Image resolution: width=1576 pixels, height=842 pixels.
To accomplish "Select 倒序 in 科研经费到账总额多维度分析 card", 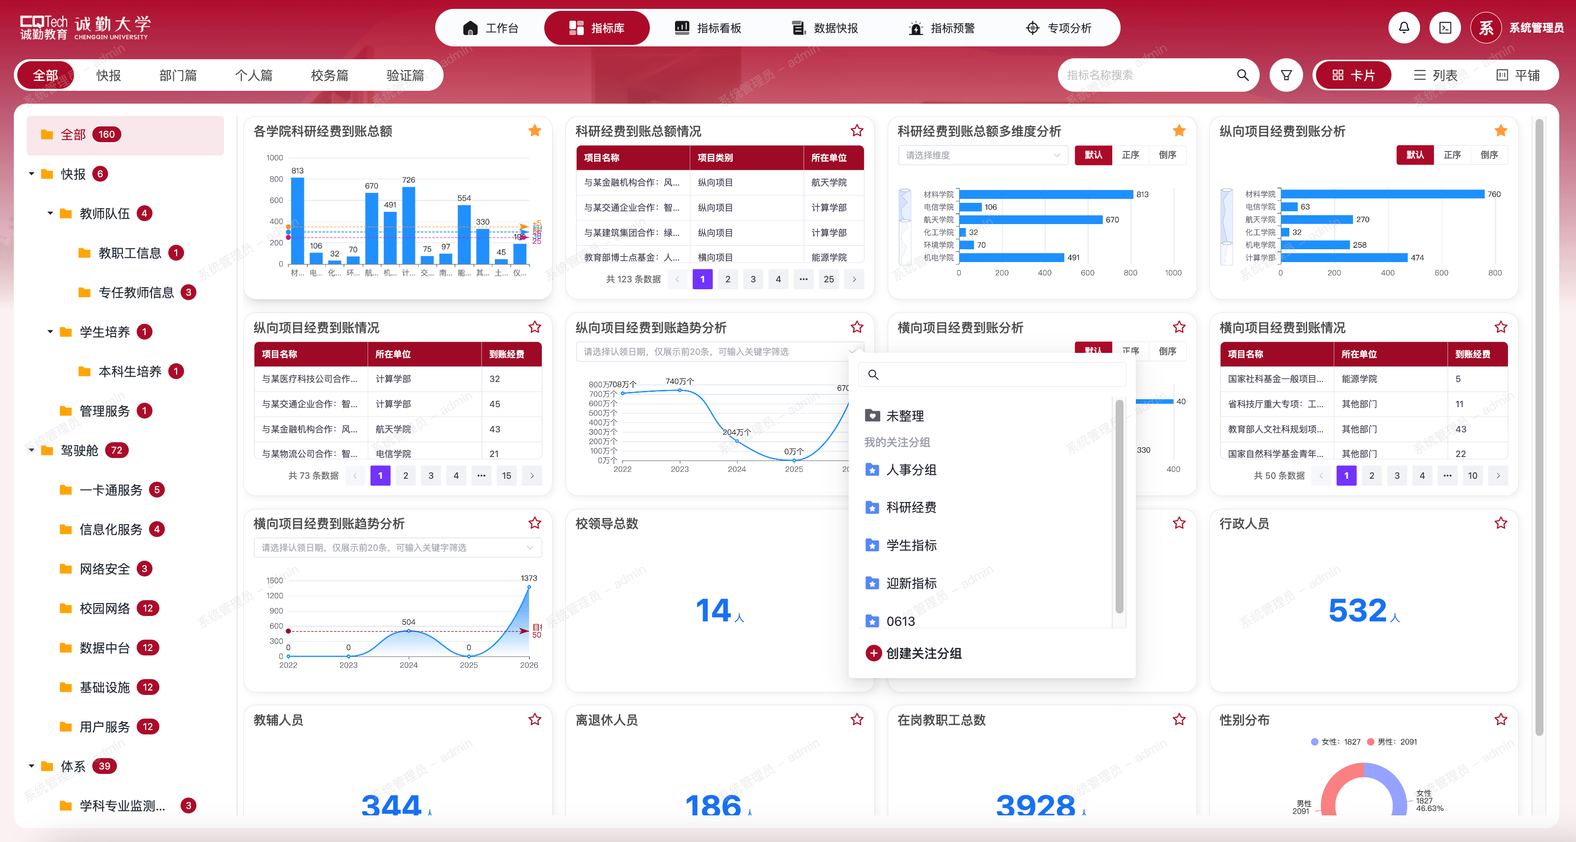I will click(x=1167, y=155).
